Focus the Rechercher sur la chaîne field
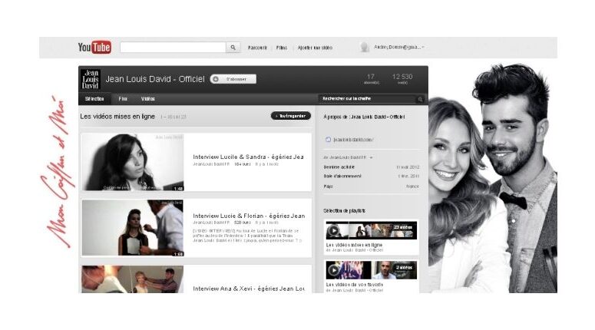 point(367,99)
